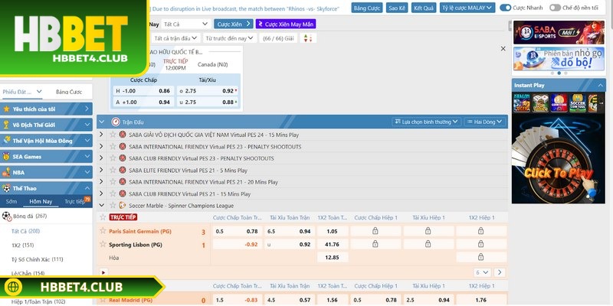Select H -1.00 handicap odds 0.86
613x306 pixels.
pos(143,91)
